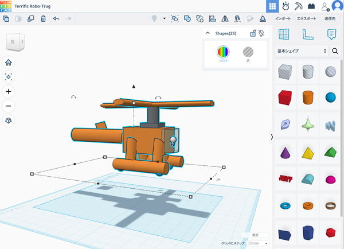344x249 pixels.
Task: Collapse the Shapes(25) inspector panel
Action: tap(208, 33)
